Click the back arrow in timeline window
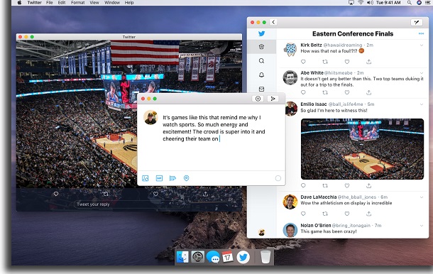 tap(273, 22)
